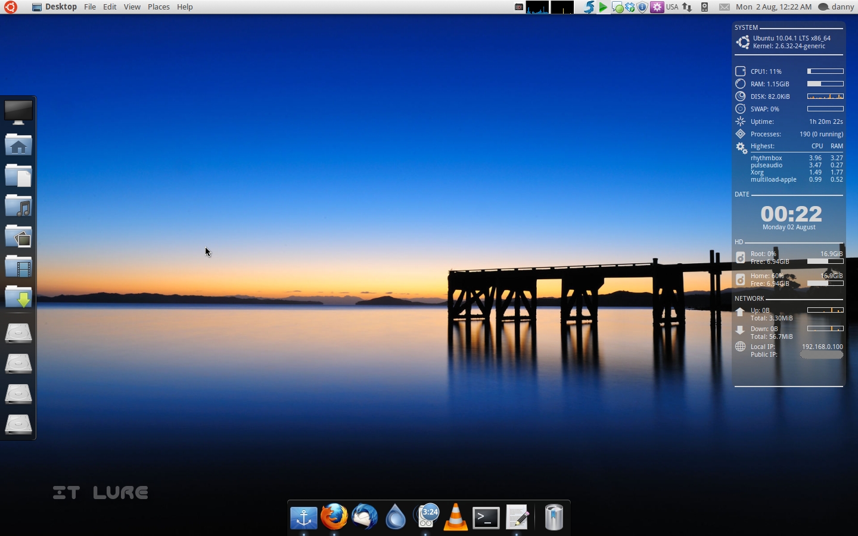Open the clock app showing 3:24
Screen dimensions: 858x536
pyautogui.click(x=426, y=518)
